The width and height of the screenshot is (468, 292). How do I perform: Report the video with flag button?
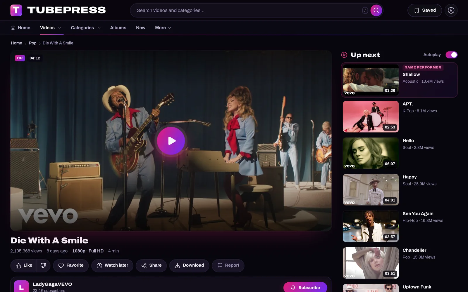pyautogui.click(x=228, y=265)
